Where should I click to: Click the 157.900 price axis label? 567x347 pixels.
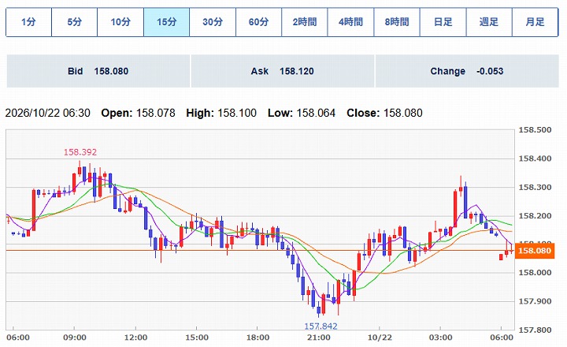(x=535, y=301)
